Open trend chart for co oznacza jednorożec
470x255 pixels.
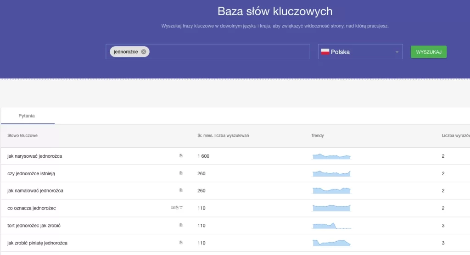point(331,208)
